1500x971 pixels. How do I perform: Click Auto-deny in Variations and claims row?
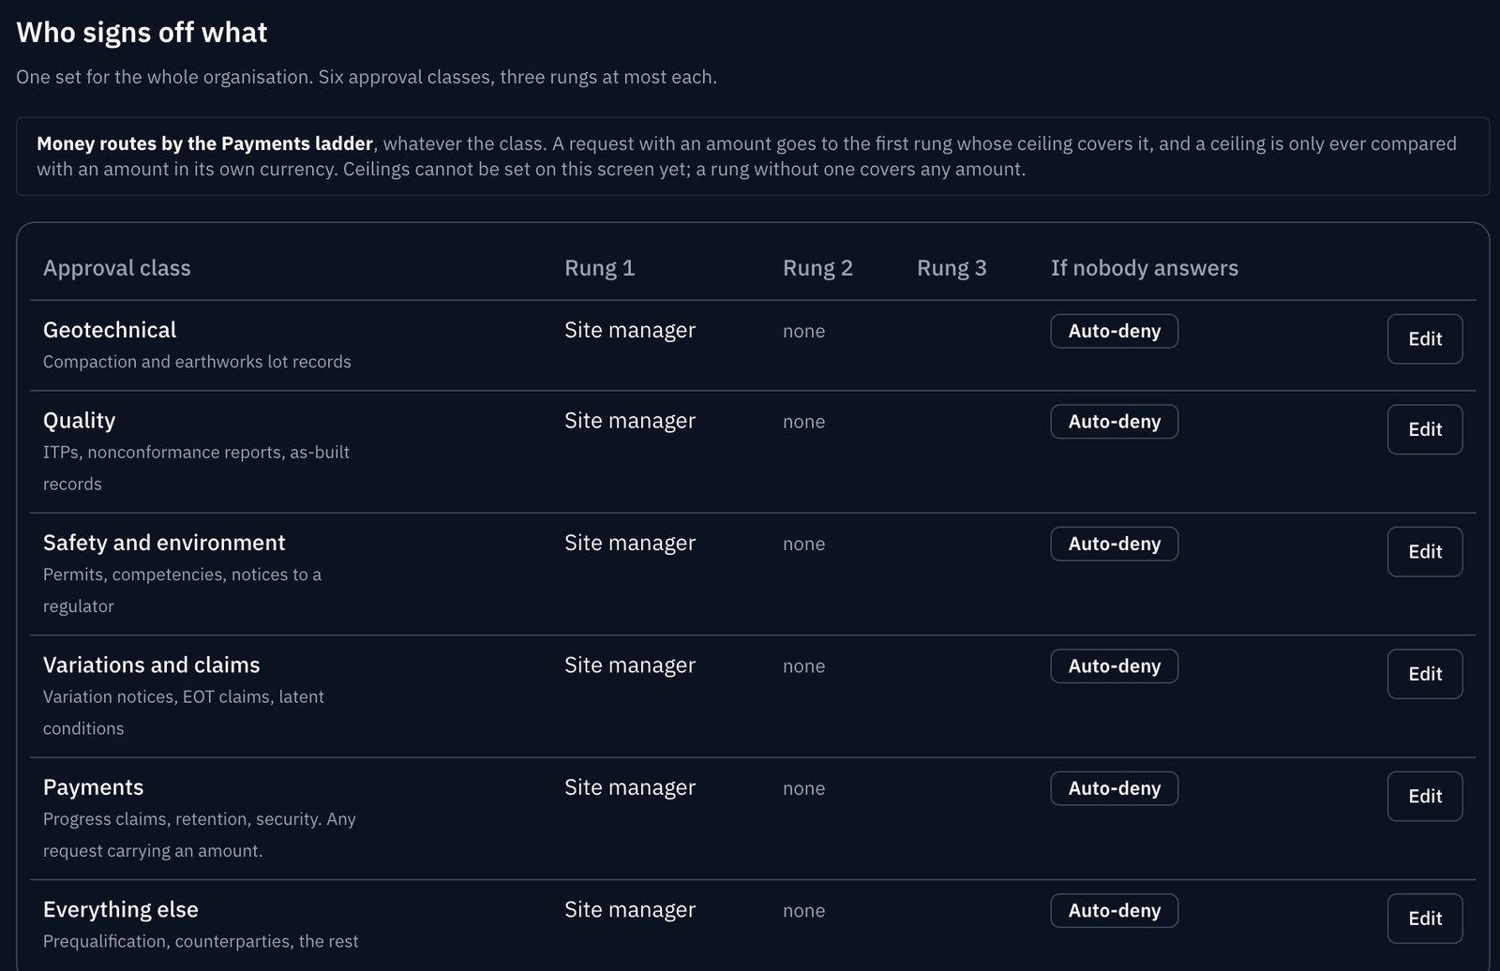pyautogui.click(x=1114, y=666)
